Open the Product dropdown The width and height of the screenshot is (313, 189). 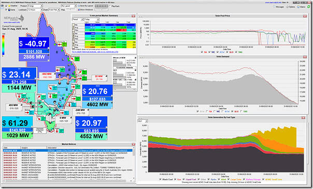pyautogui.click(x=35, y=6)
